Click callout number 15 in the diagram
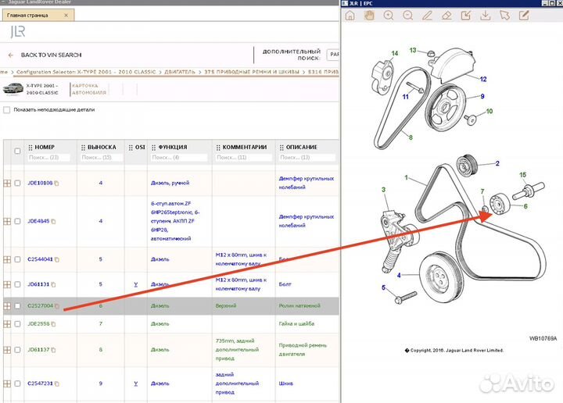Image resolution: width=563 pixels, height=403 pixels. click(523, 175)
